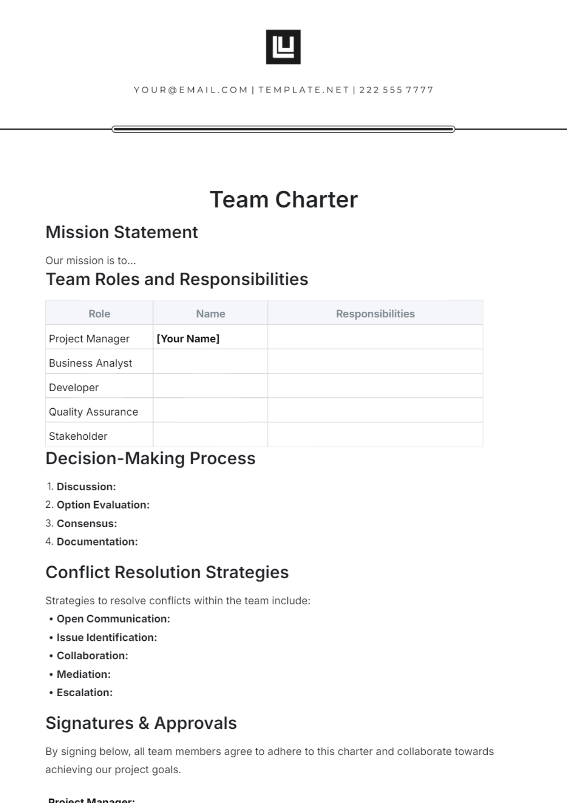
Task: Click the Role column header
Action: 99,314
